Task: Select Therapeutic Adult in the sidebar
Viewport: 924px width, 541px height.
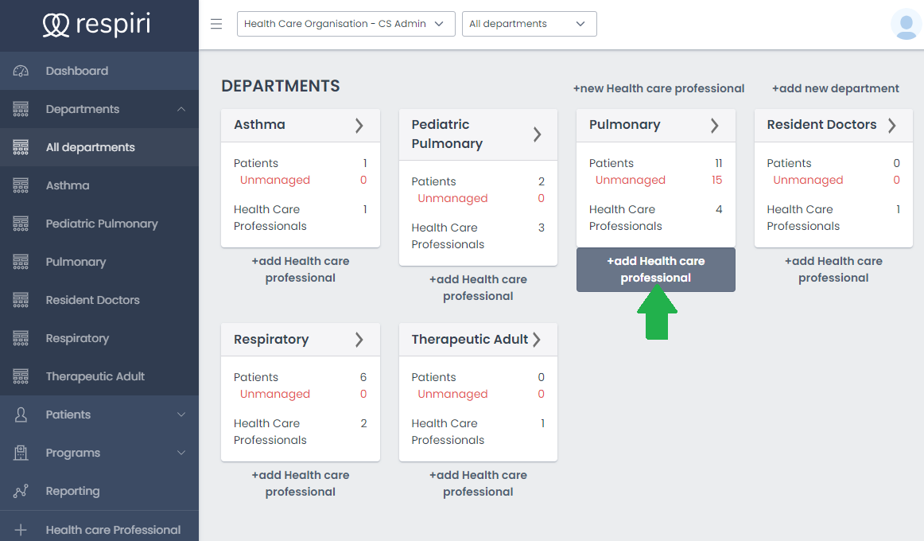Action: (95, 376)
